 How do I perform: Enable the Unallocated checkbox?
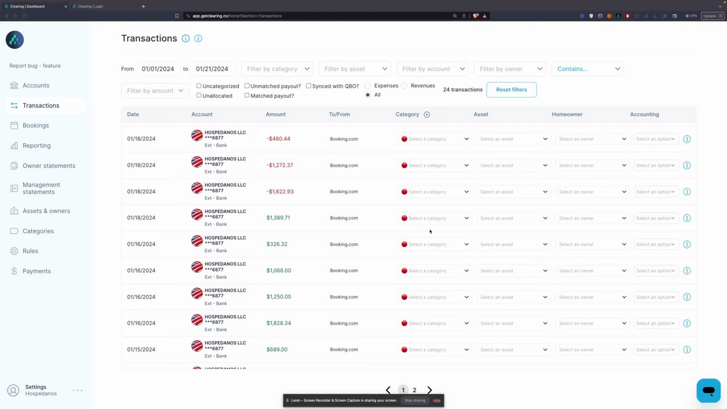(x=199, y=95)
